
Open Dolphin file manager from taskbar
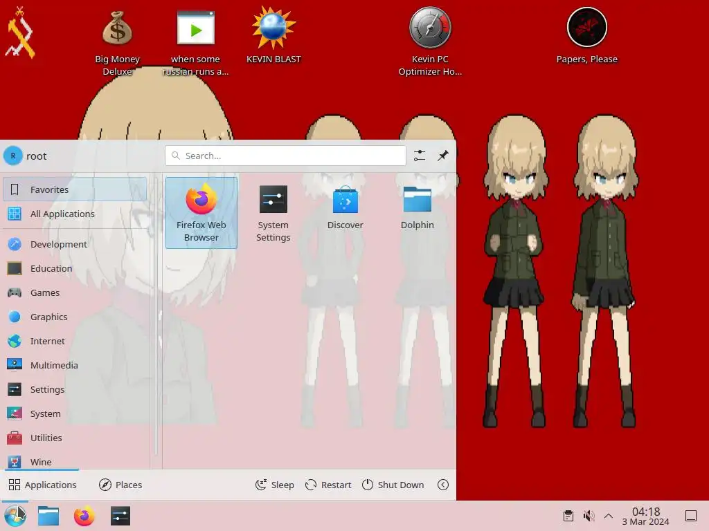pyautogui.click(x=48, y=516)
